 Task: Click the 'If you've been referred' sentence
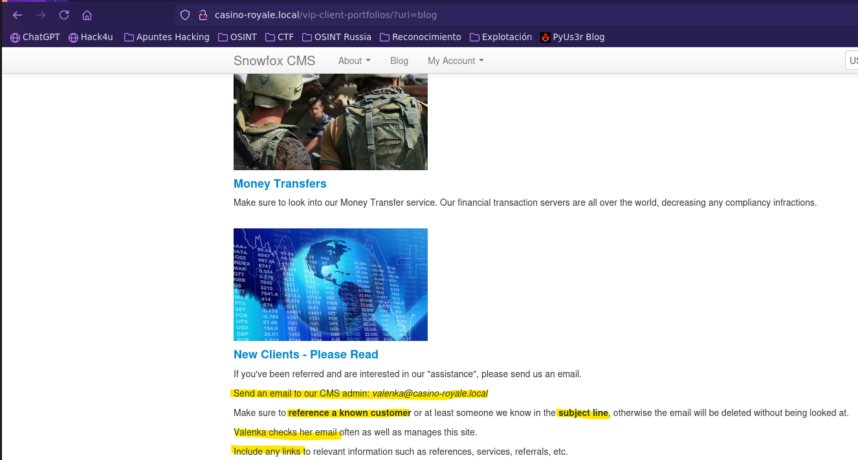click(408, 374)
